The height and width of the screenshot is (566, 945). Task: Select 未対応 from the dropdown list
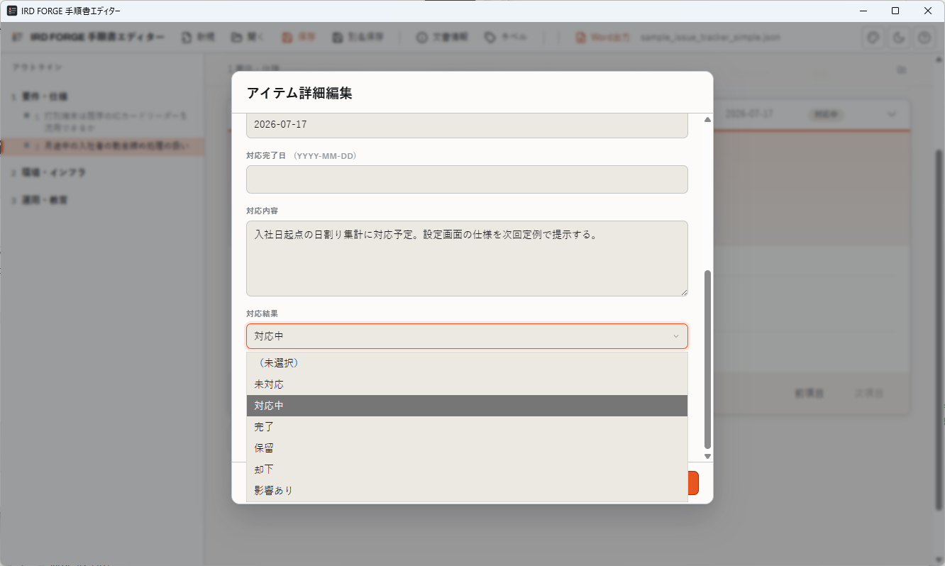tap(467, 384)
